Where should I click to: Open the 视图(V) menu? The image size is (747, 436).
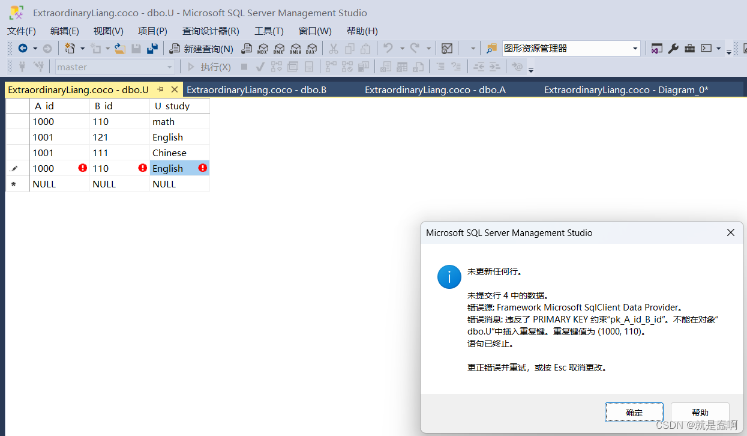click(108, 31)
